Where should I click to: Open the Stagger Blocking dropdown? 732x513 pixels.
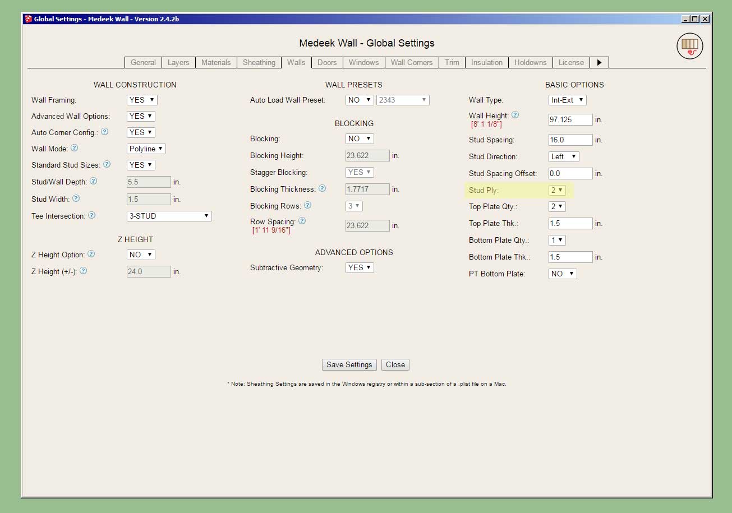360,172
